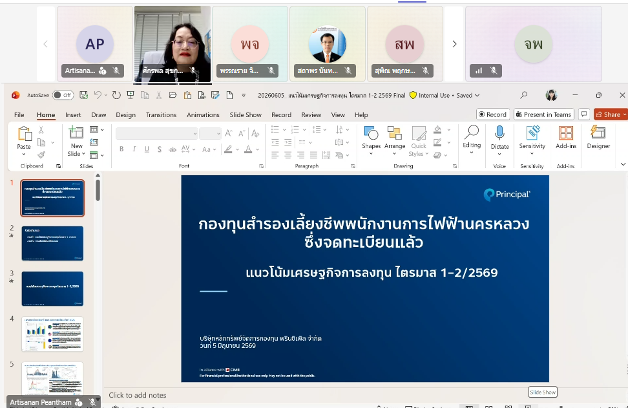The width and height of the screenshot is (628, 408).
Task: Center align text
Action: (288, 155)
